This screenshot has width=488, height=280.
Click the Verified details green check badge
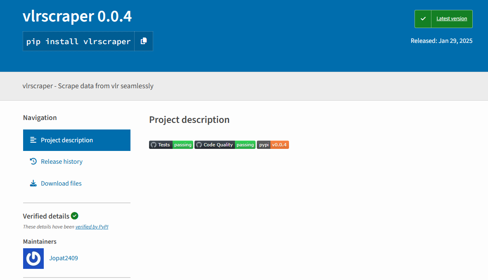pyautogui.click(x=74, y=216)
